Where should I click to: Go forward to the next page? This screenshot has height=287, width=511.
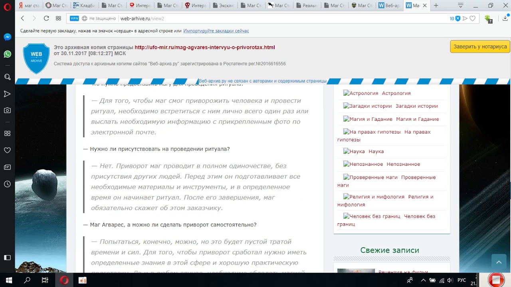pyautogui.click(x=34, y=18)
